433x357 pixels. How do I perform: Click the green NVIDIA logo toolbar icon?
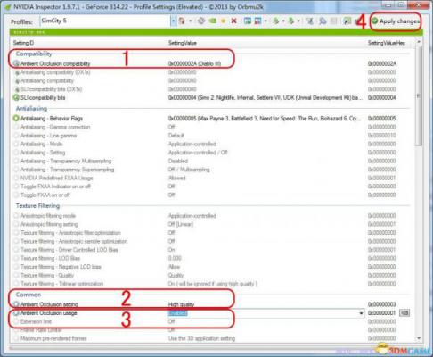pyautogui.click(x=213, y=21)
